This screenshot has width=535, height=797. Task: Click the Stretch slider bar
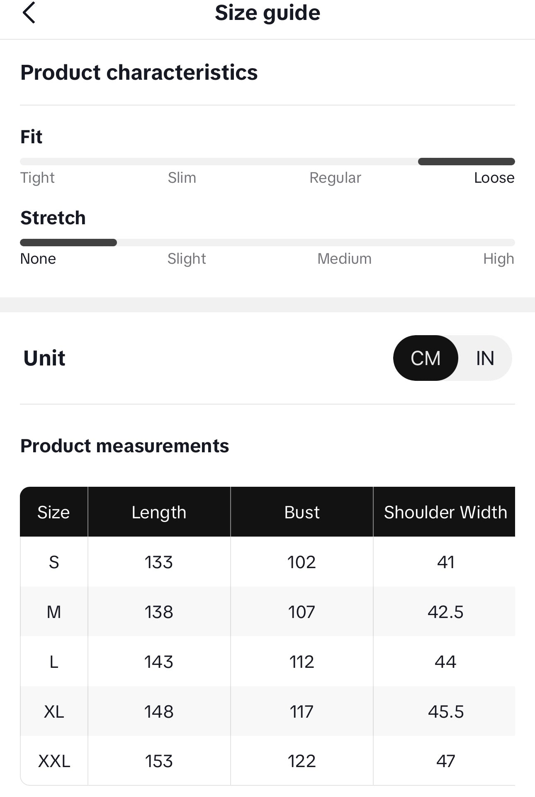tap(267, 243)
